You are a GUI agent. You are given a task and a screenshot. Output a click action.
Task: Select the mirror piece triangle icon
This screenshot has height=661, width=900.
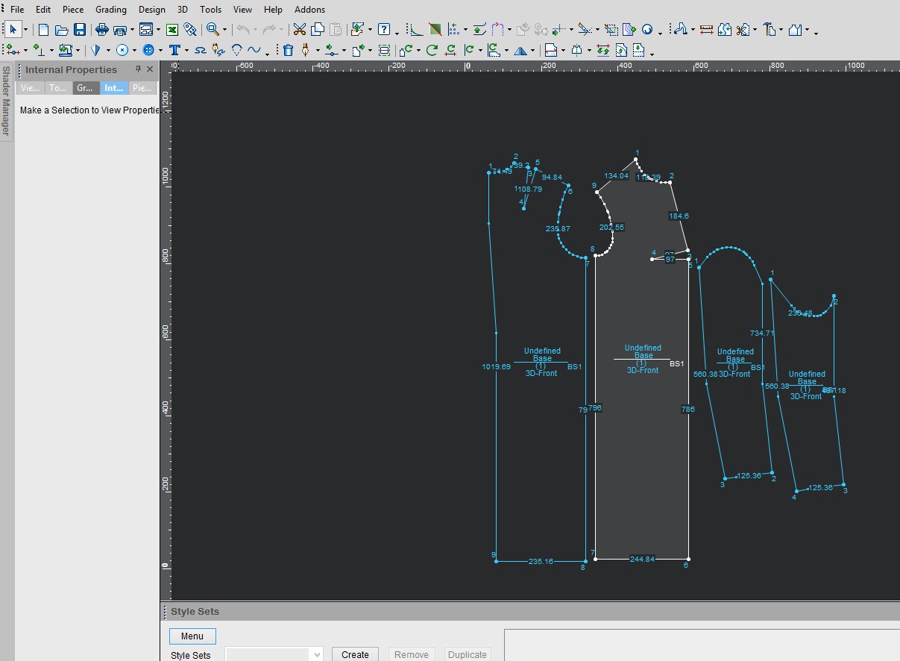[x=520, y=51]
